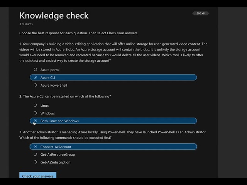
Task: Select the Azure portal radio option
Action: [x=35, y=69]
